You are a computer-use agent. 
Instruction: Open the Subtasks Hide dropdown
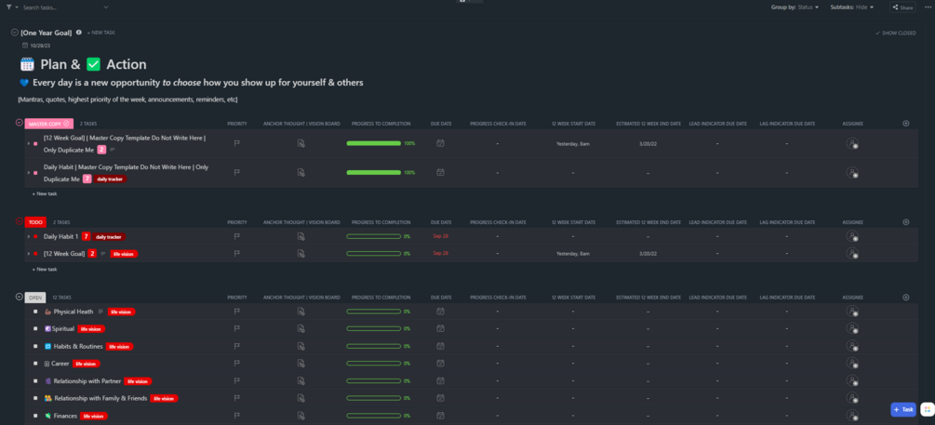[852, 7]
